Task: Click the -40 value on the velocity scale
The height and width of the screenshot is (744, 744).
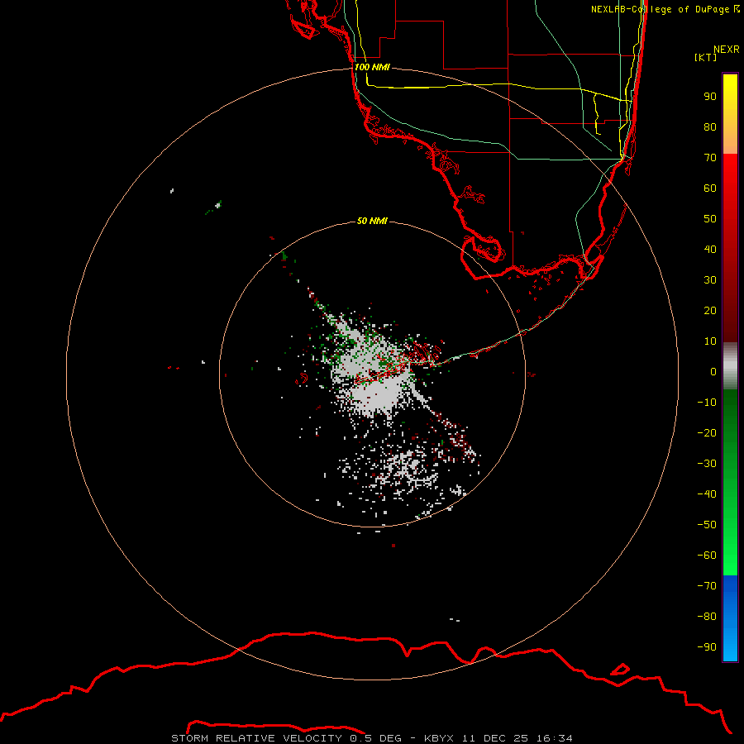Action: 707,494
